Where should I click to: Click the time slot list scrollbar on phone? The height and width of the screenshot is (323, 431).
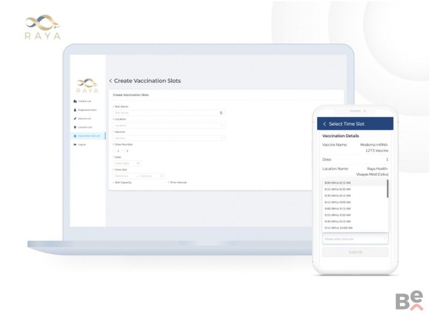click(387, 188)
